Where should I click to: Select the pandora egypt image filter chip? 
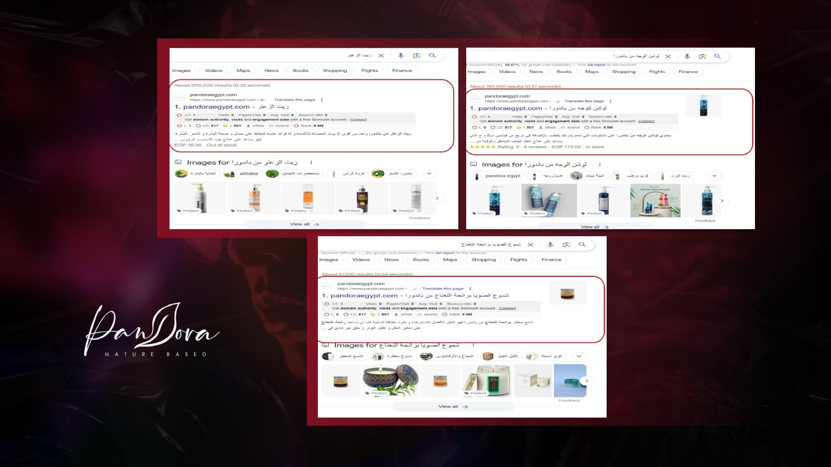[498, 176]
